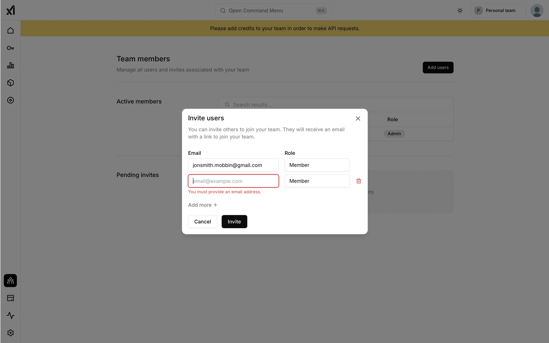Screen dimensions: 549x343
Task: Open the home icon in sidebar
Action: click(11, 31)
